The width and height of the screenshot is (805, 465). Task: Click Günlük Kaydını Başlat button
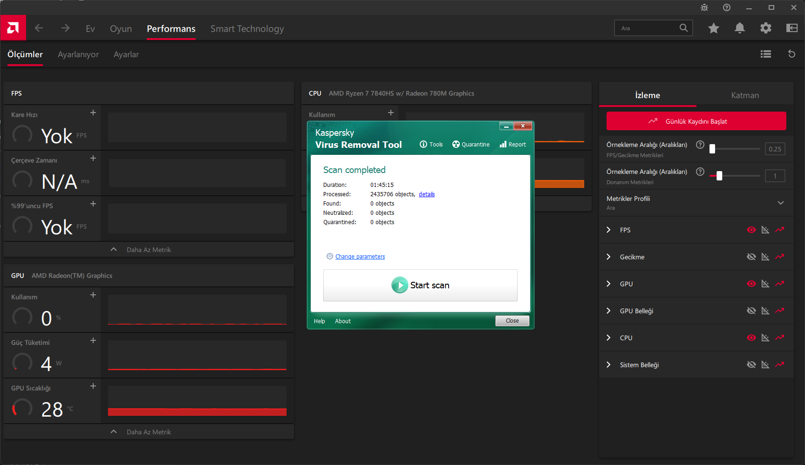coord(696,121)
